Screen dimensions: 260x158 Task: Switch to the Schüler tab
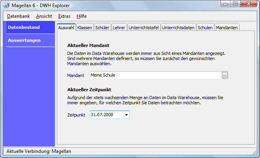(102, 28)
